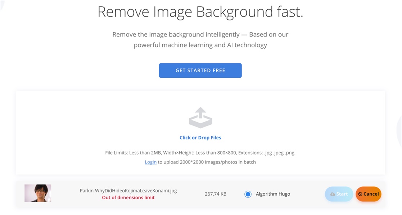The height and width of the screenshot is (215, 402).
Task: Click the File Limits description text
Action: [x=200, y=153]
